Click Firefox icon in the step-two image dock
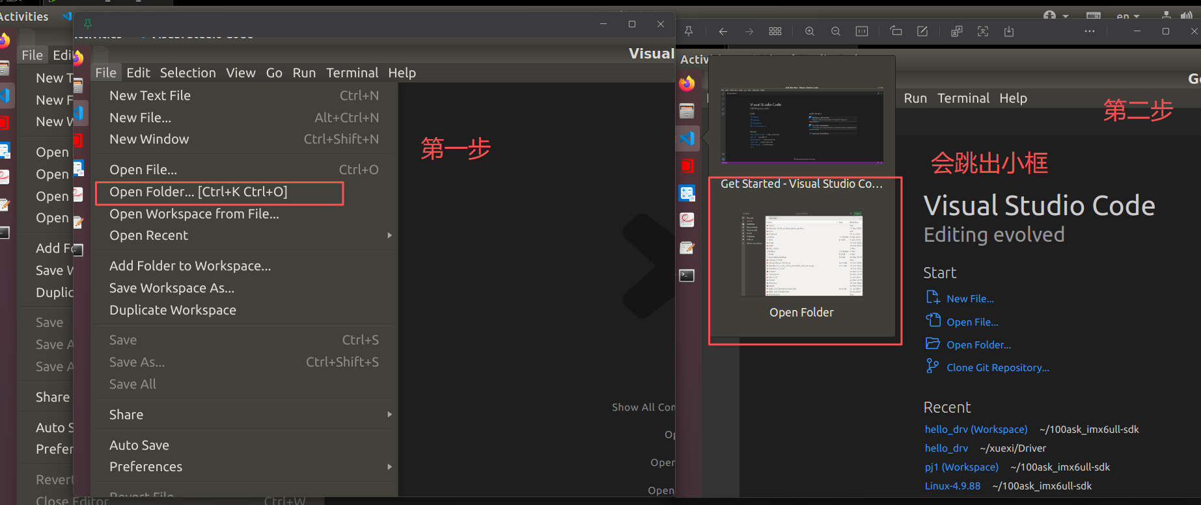1201x505 pixels. (687, 83)
